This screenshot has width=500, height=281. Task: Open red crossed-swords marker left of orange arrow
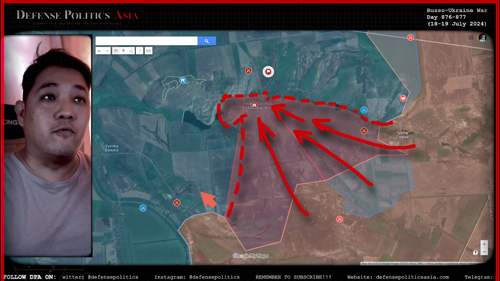[x=177, y=203]
